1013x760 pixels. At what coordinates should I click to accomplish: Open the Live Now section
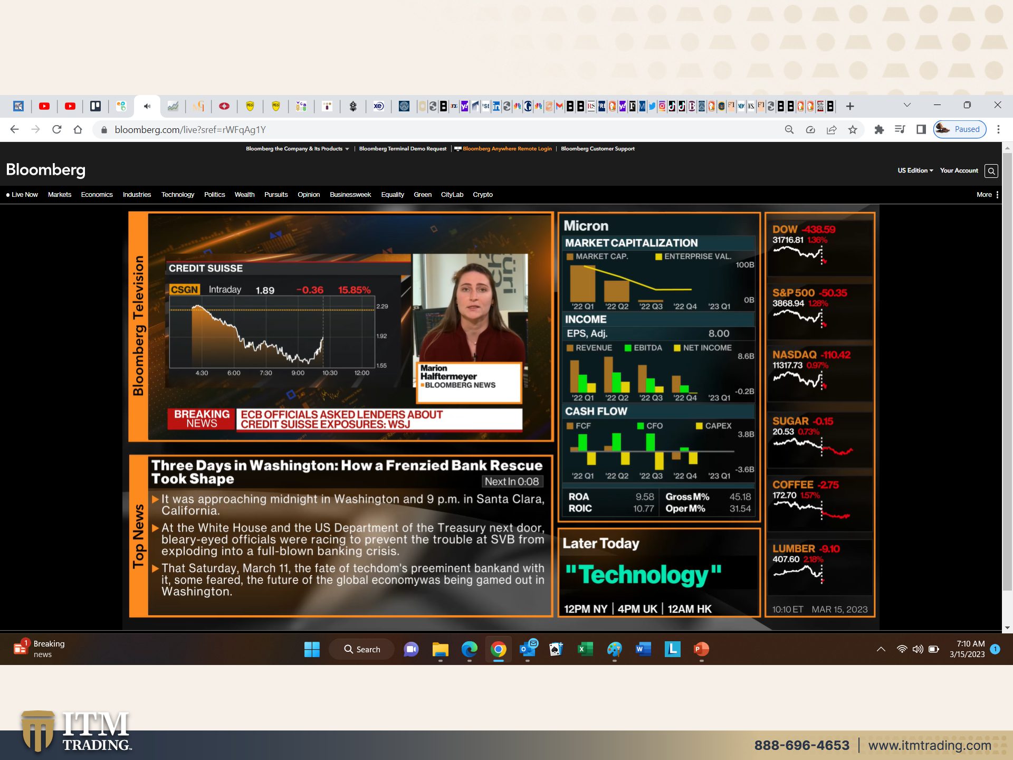(x=22, y=195)
